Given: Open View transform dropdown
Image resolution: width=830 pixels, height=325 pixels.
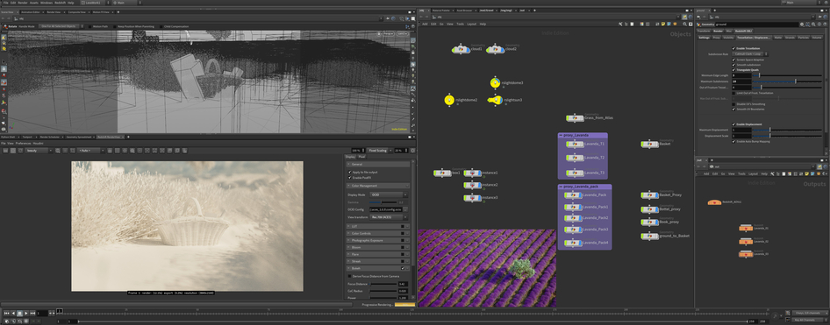Looking at the screenshot, I should [x=389, y=216].
